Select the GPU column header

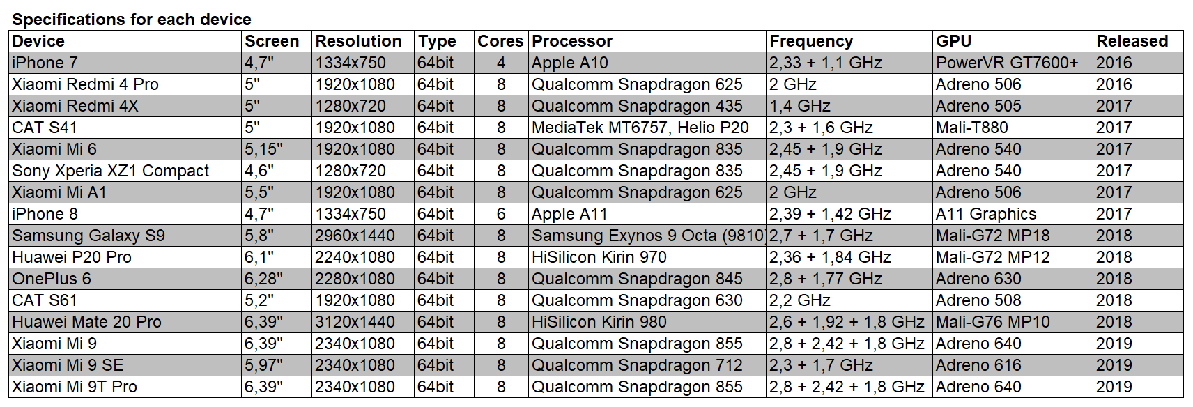(x=954, y=41)
